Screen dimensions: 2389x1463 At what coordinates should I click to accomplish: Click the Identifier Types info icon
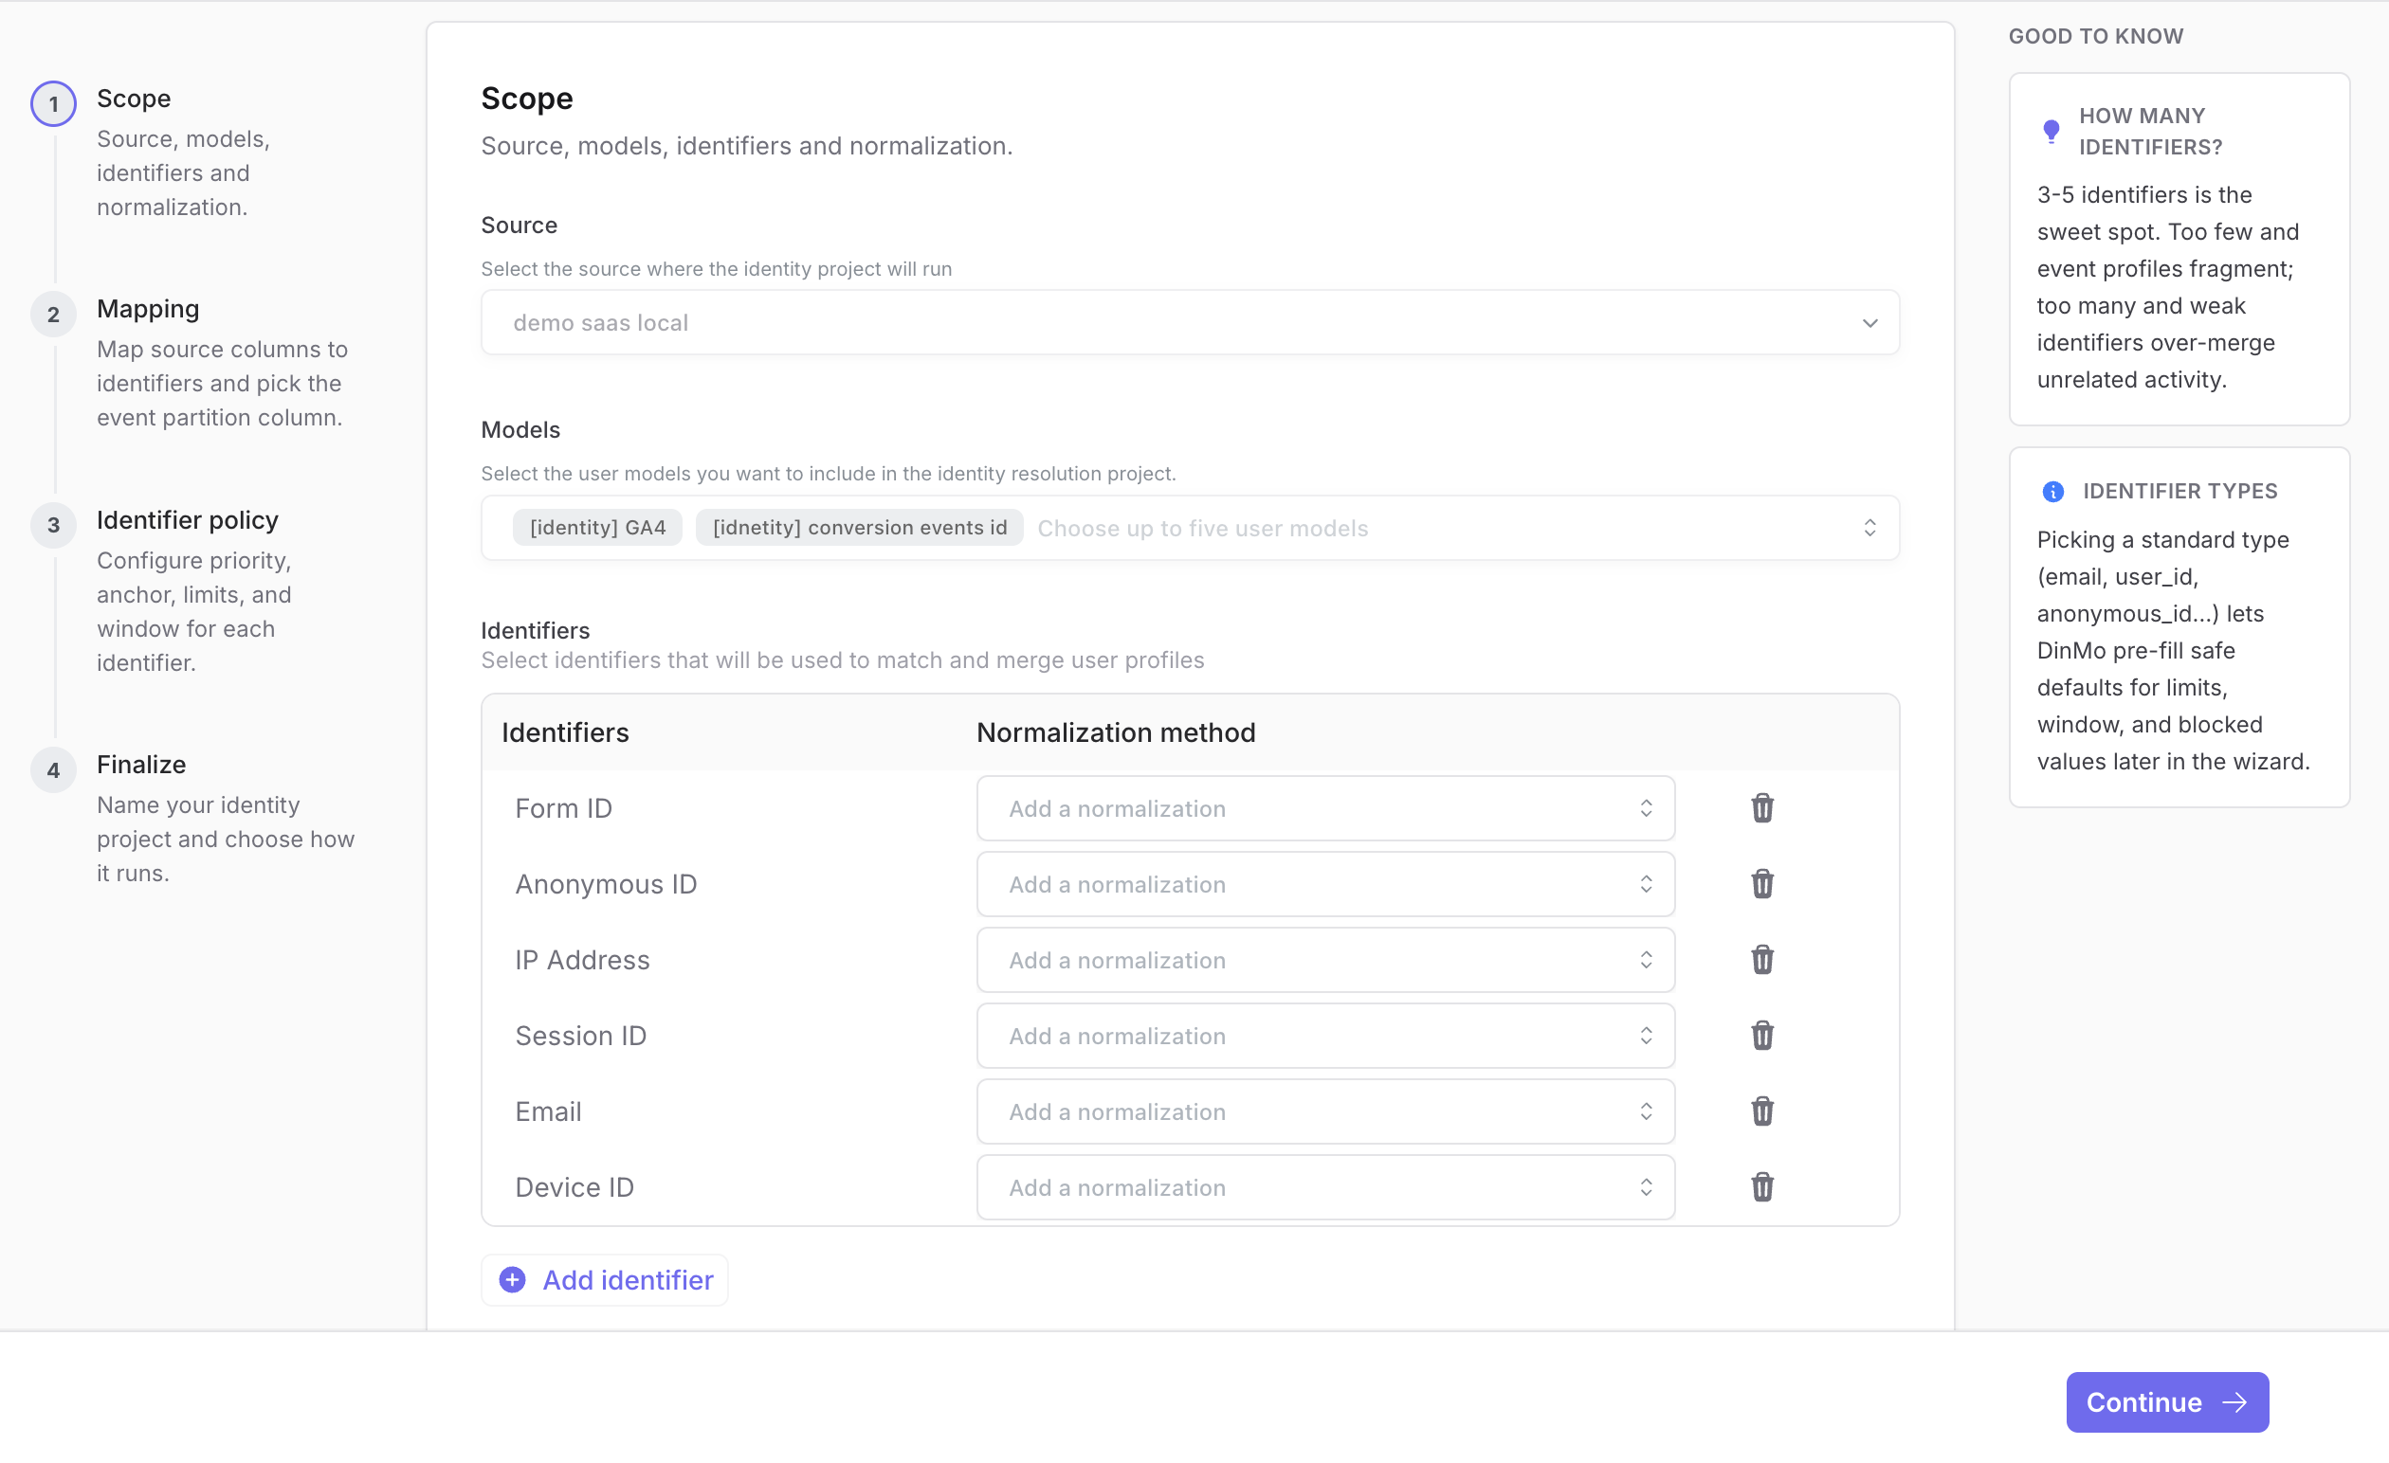click(x=2052, y=491)
